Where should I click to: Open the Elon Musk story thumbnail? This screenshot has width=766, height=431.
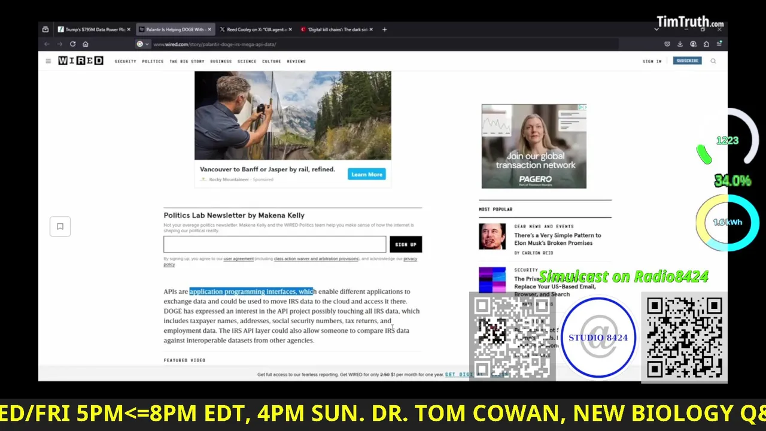[x=492, y=236]
